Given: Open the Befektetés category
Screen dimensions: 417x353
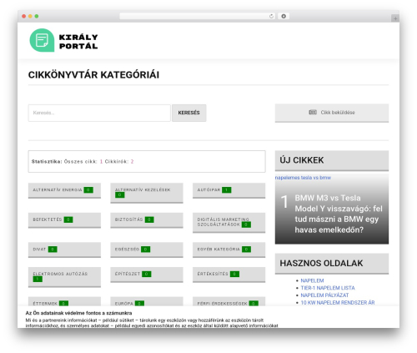Looking at the screenshot, I should point(64,220).
